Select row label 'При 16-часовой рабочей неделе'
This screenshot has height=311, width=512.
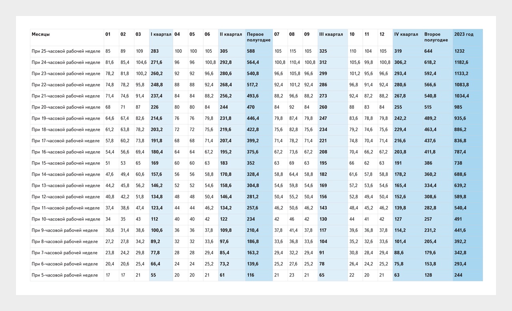click(66, 152)
